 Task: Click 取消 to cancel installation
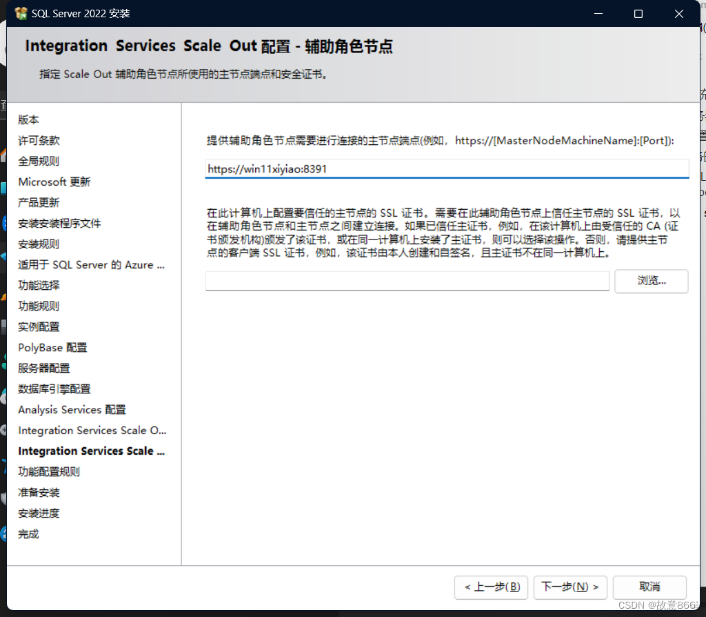[649, 587]
